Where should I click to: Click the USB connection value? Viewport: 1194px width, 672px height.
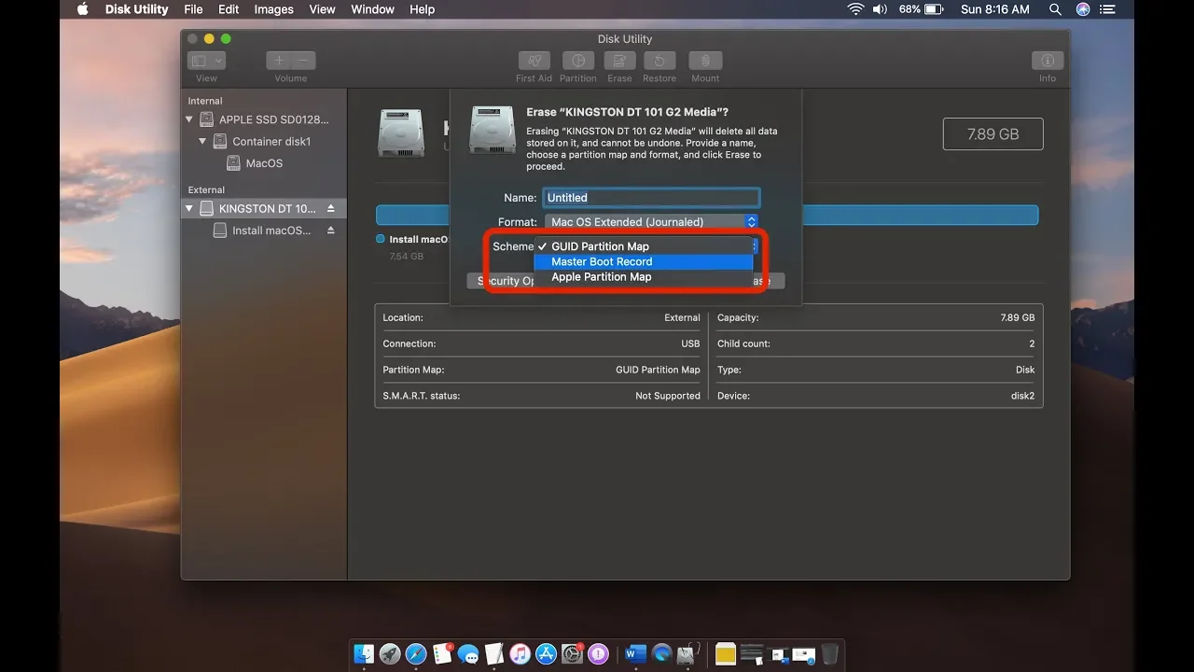690,343
